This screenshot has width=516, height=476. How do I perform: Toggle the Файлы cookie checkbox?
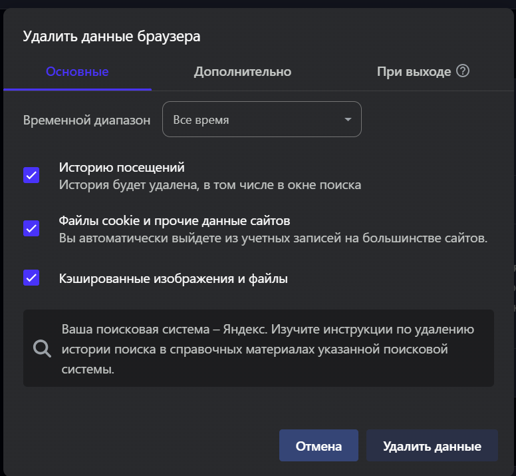pyautogui.click(x=31, y=228)
